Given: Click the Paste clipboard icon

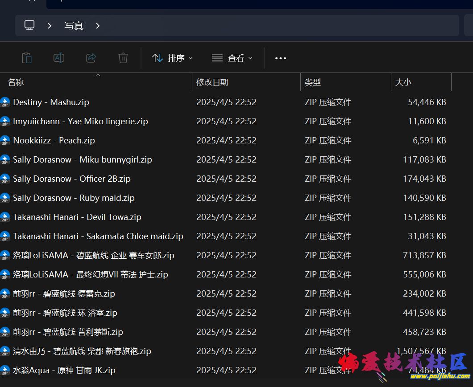Looking at the screenshot, I should coord(27,58).
